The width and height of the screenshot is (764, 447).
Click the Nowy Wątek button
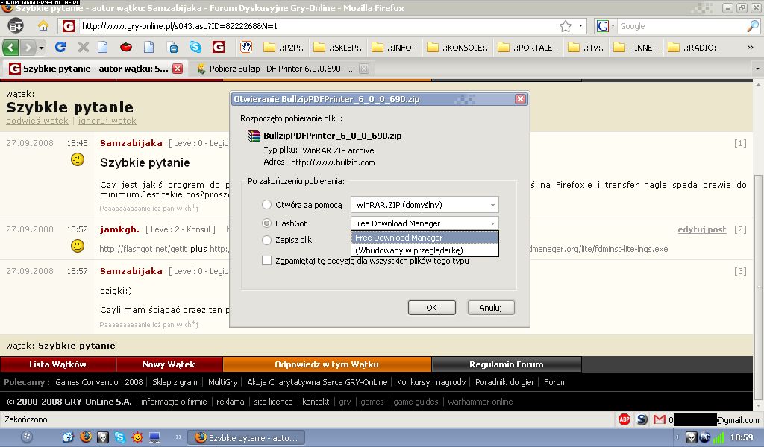169,364
